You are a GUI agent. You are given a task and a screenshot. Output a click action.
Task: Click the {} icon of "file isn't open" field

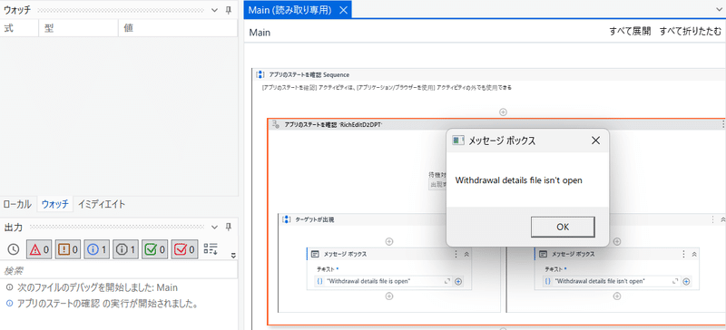(547, 281)
